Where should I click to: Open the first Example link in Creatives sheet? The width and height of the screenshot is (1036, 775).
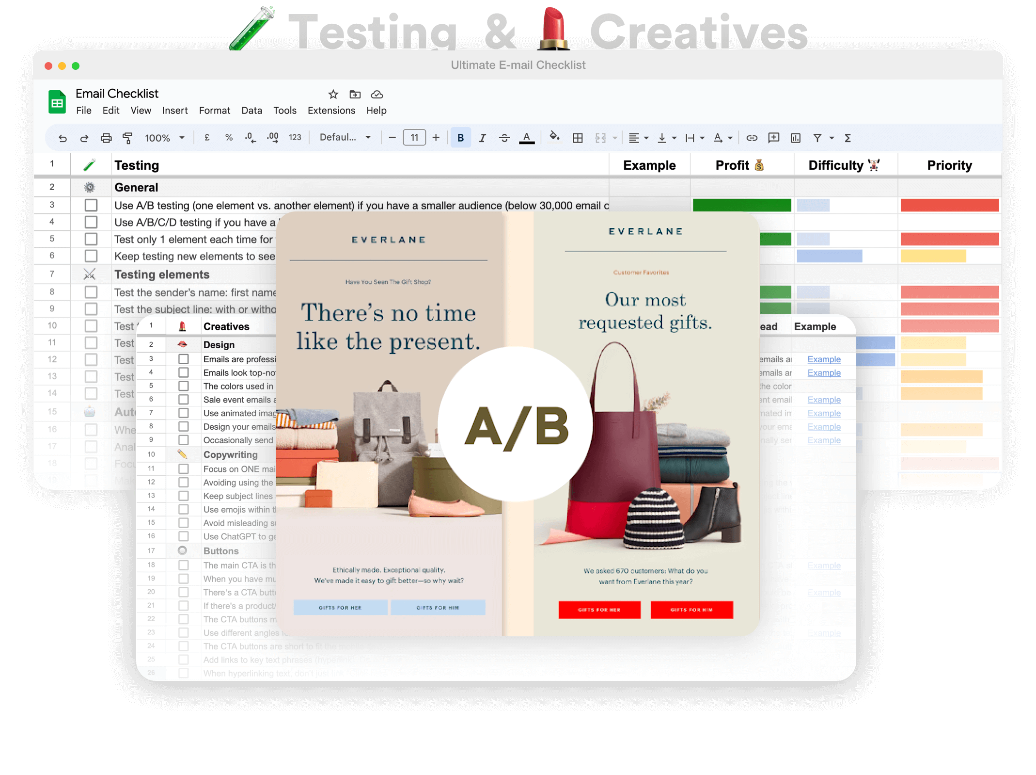point(824,359)
